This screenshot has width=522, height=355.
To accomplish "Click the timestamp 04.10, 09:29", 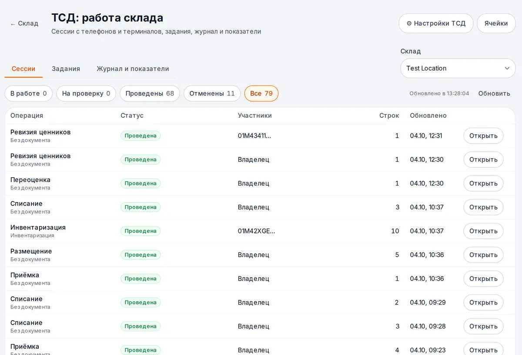I will coord(428,302).
